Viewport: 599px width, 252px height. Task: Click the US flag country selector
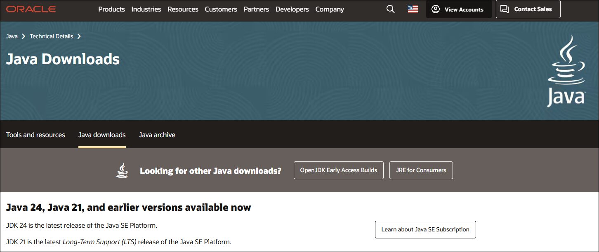[x=413, y=9]
